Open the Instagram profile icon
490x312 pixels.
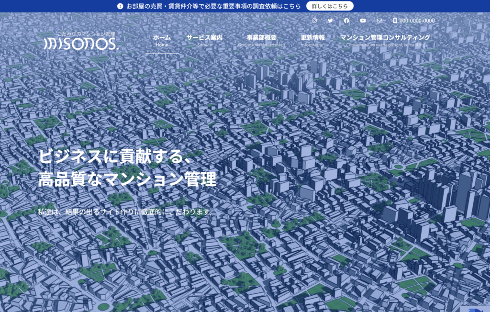[314, 21]
